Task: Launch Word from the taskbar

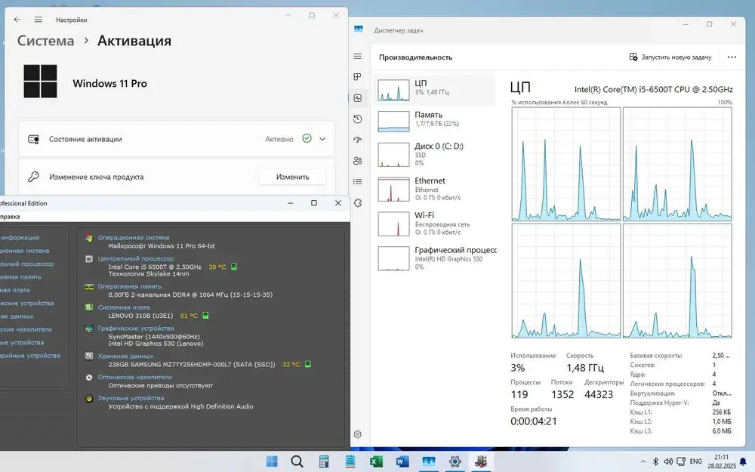Action: (x=402, y=461)
